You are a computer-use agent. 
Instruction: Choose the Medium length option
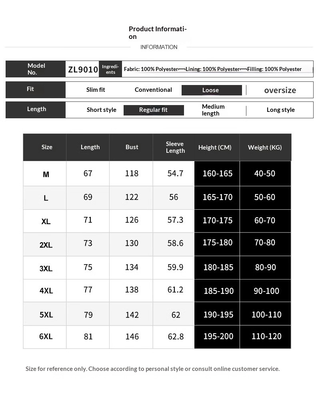(x=213, y=110)
